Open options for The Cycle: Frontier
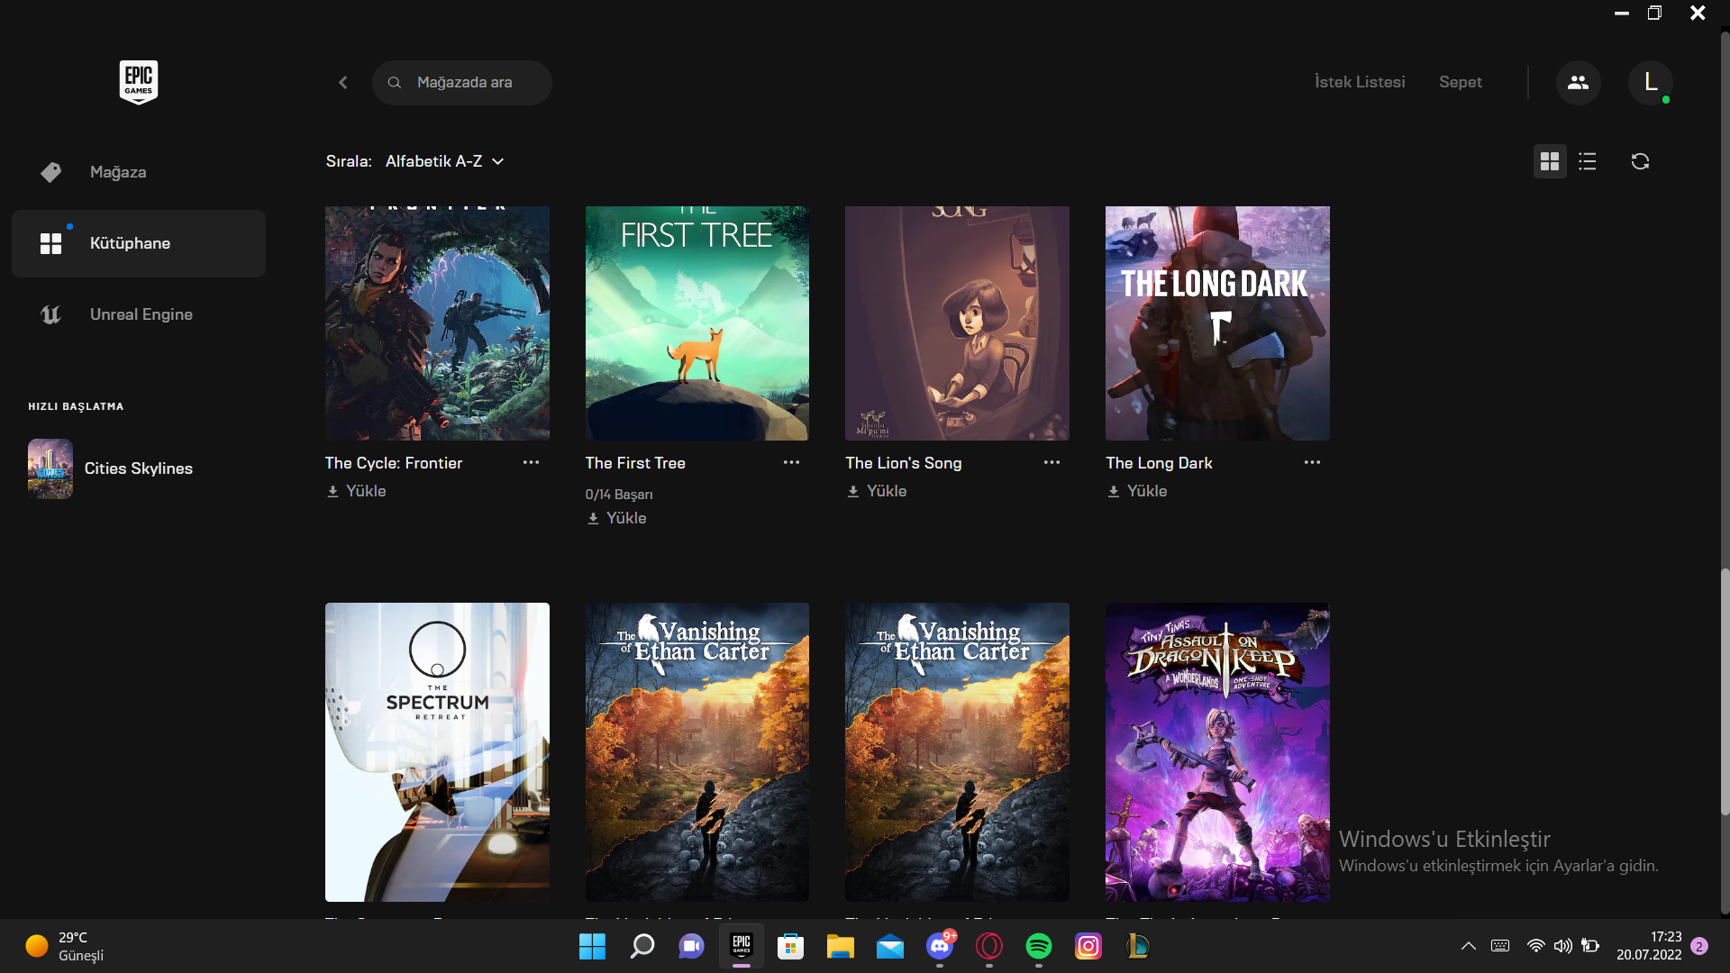Screen dimensions: 1730x973 (532, 462)
